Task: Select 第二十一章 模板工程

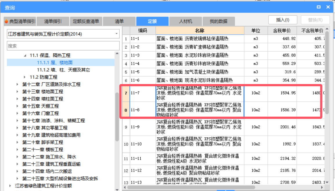Action: tap(43, 150)
